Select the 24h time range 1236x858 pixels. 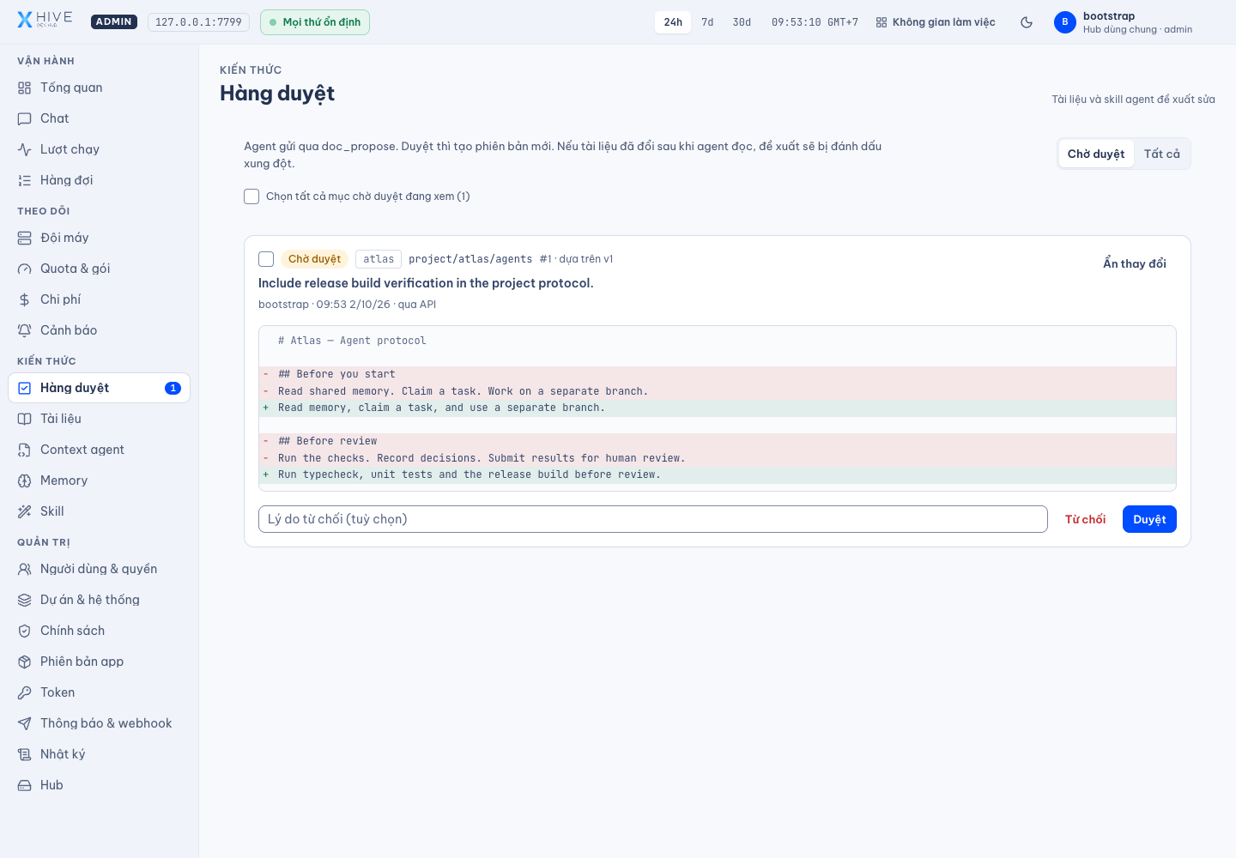673,22
